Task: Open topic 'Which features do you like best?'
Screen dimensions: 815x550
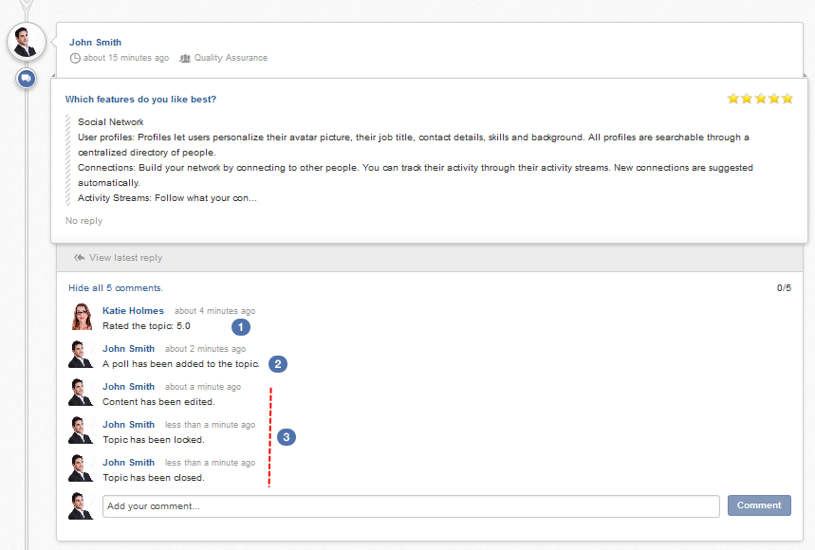Action: pyautogui.click(x=140, y=100)
